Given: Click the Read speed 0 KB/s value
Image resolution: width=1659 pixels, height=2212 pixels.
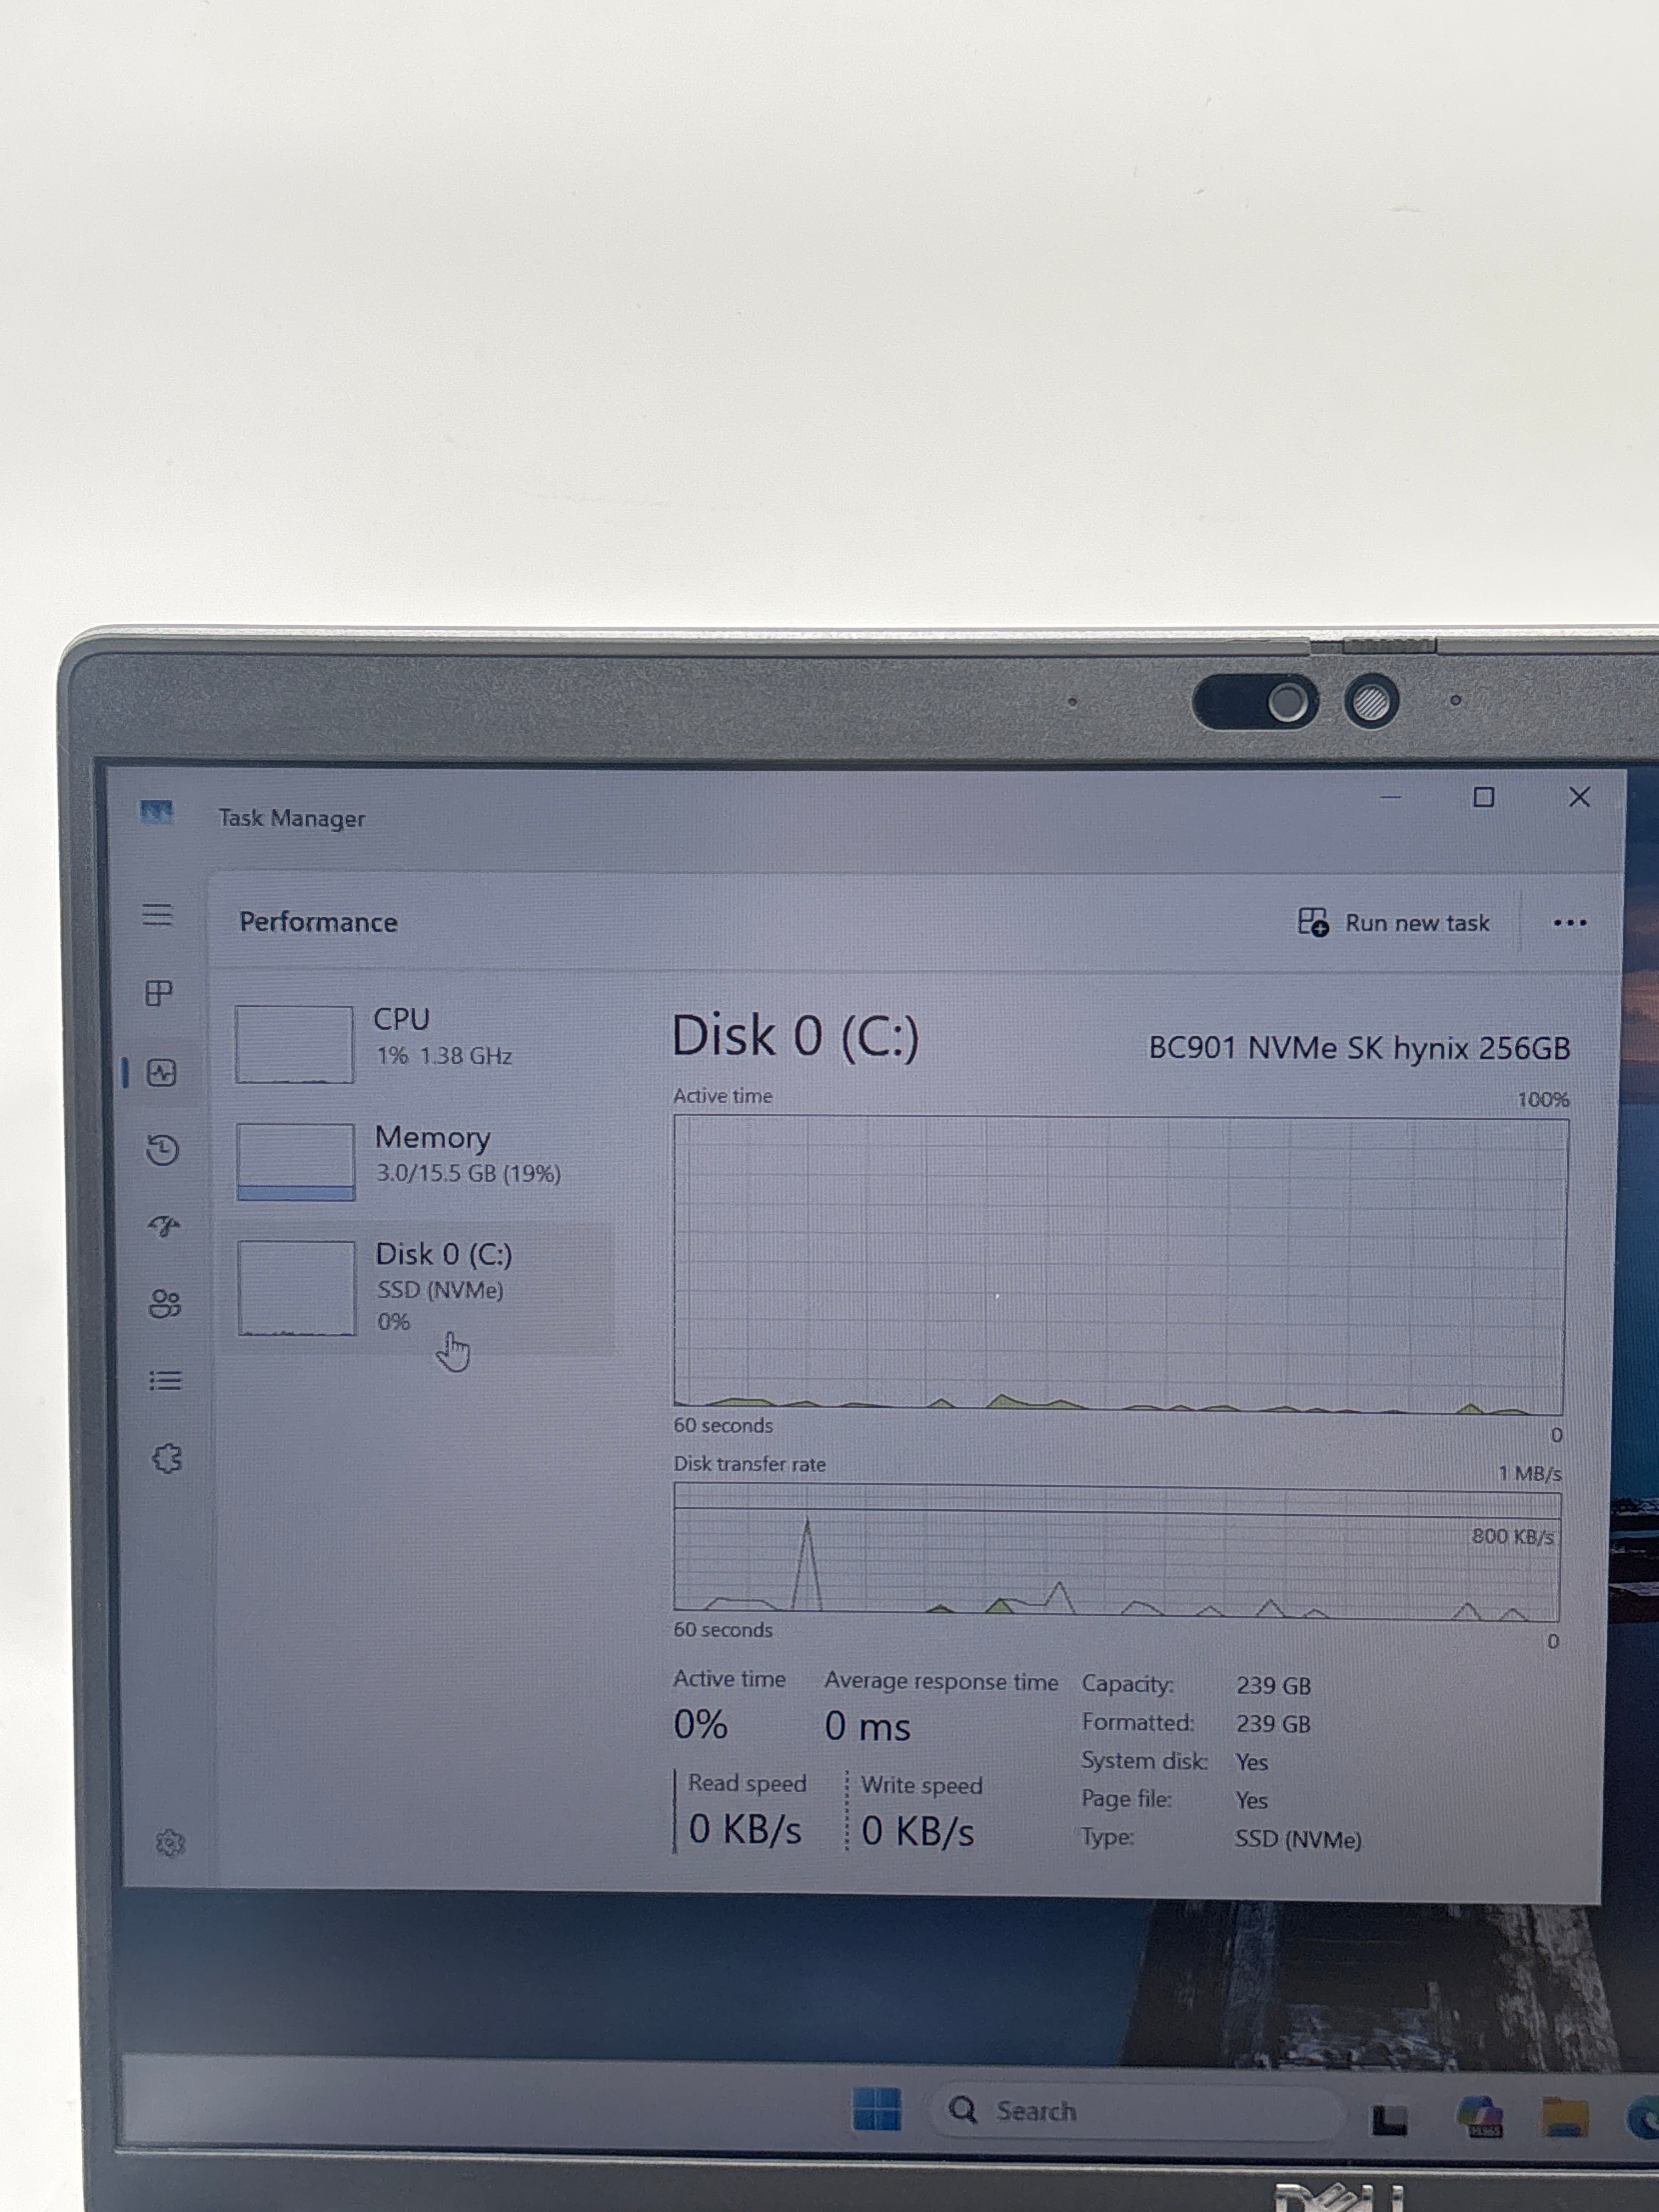Looking at the screenshot, I should (x=745, y=1829).
